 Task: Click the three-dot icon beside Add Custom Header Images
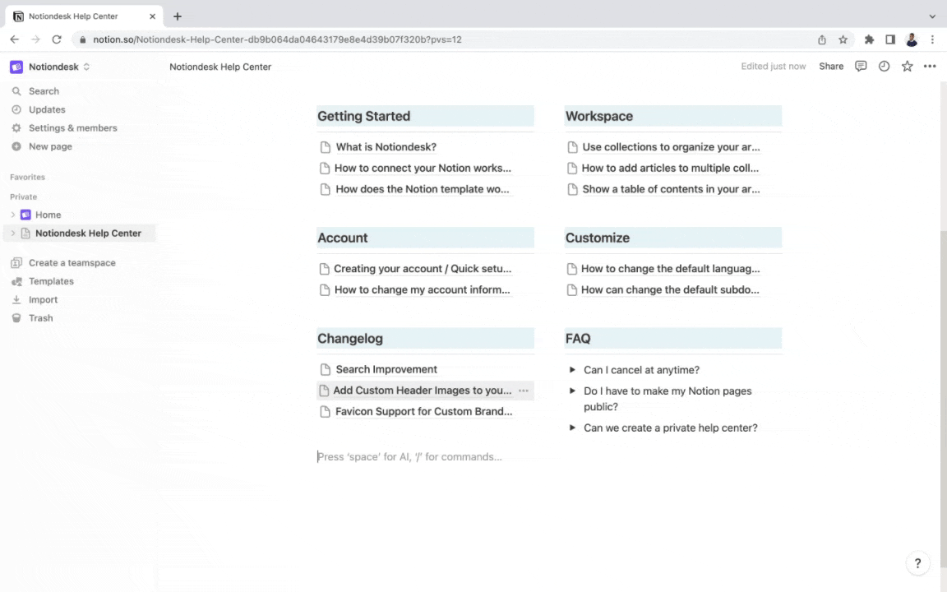pyautogui.click(x=524, y=391)
